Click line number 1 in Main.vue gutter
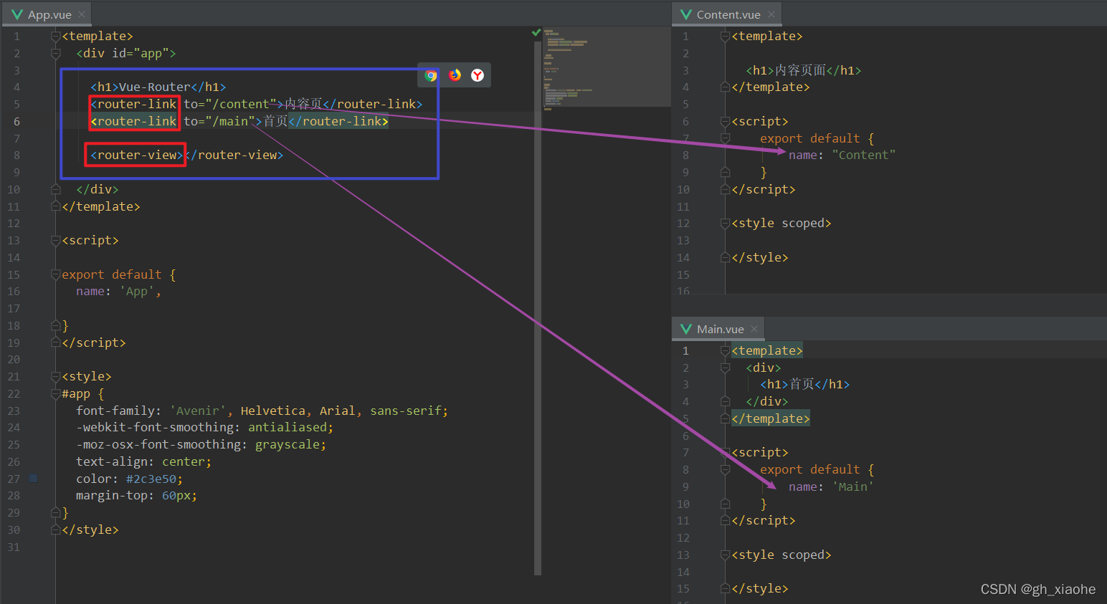This screenshot has width=1107, height=604. click(x=685, y=350)
